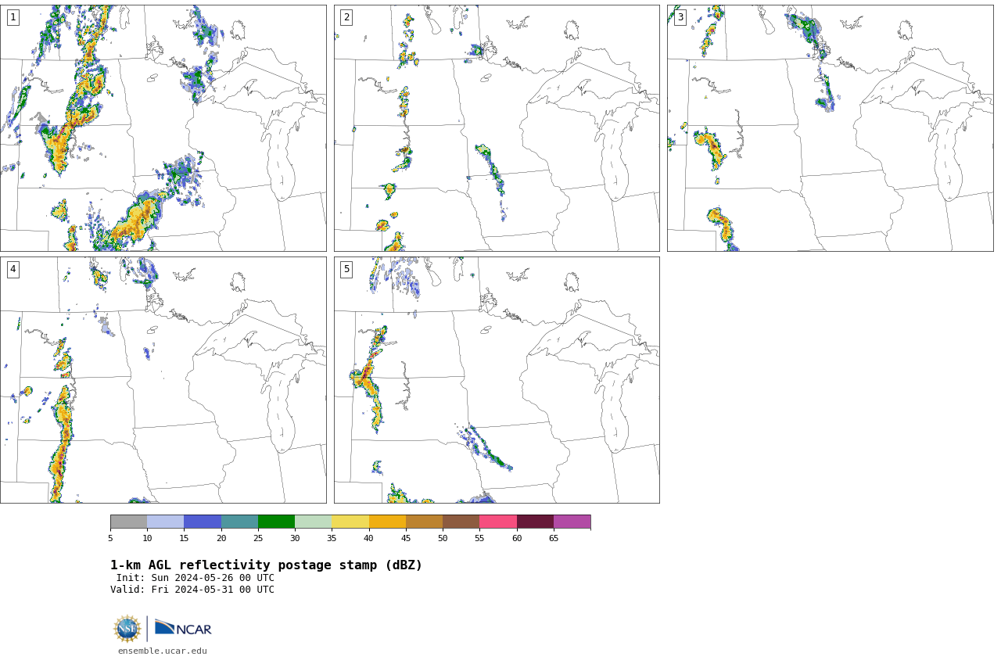
Task: Click the colorbar tick label 60
Action: [x=517, y=538]
